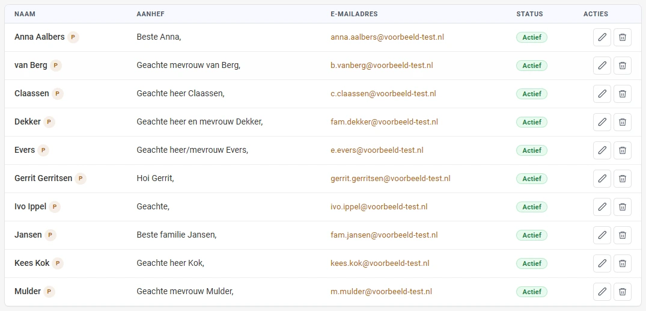
Task: Edit Kees Kok's details
Action: (602, 263)
